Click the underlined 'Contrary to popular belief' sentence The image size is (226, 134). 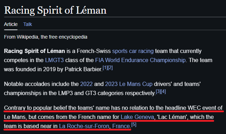tap(113, 117)
